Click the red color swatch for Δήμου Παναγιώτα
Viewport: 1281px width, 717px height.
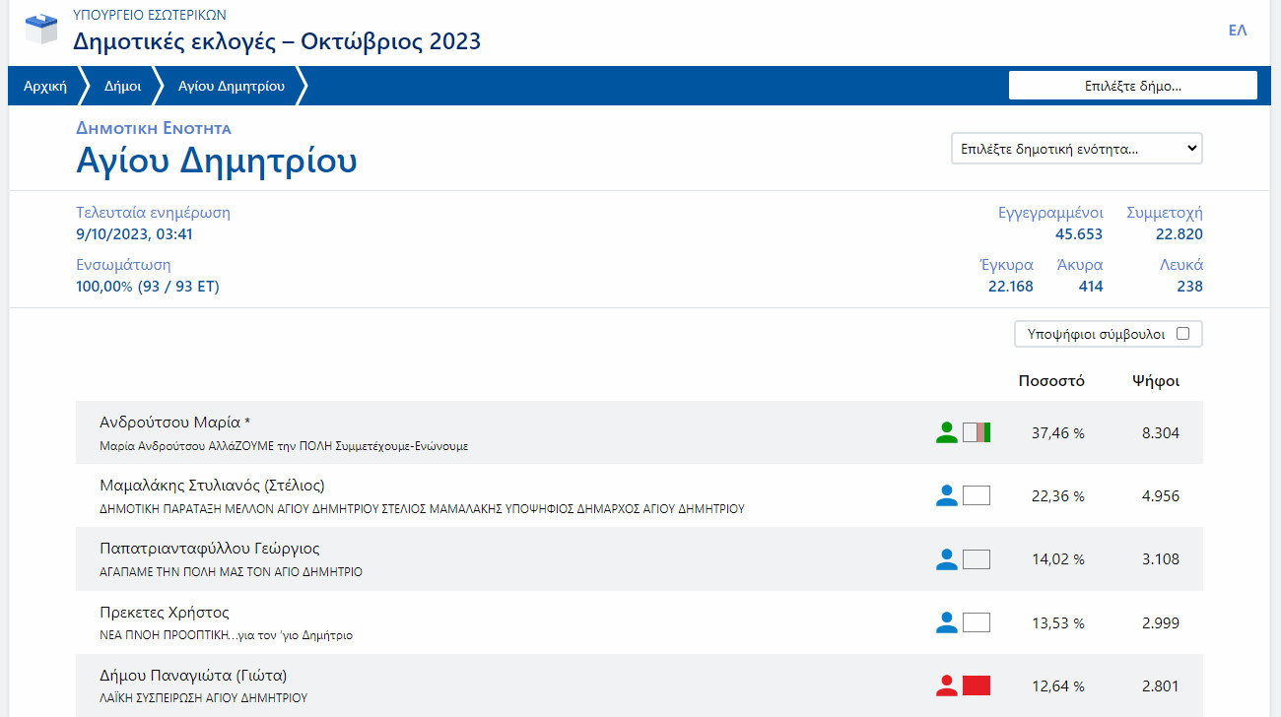tap(976, 685)
